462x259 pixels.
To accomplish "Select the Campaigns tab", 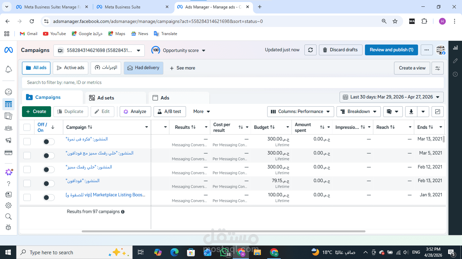I will pyautogui.click(x=52, y=97).
